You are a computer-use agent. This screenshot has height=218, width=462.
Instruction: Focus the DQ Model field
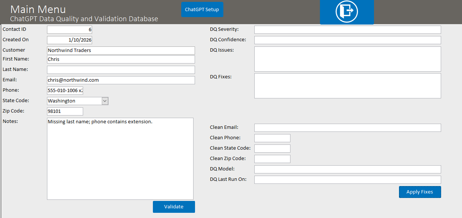point(347,169)
